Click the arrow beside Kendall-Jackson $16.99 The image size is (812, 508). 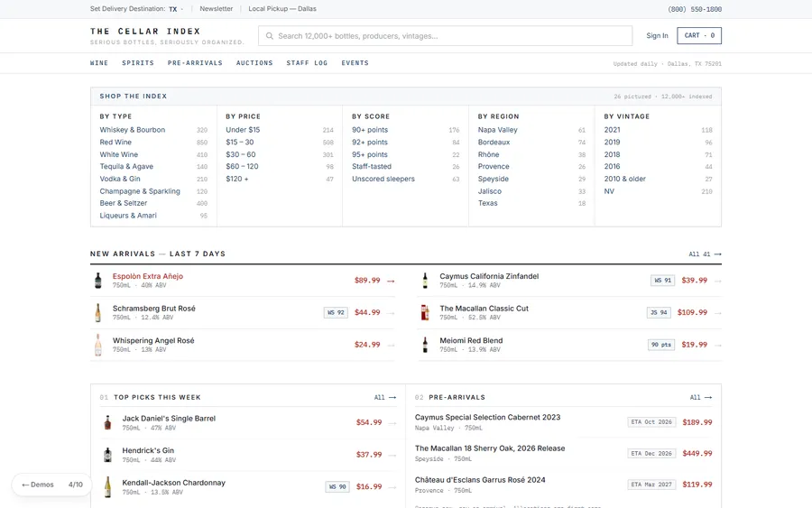(x=392, y=487)
